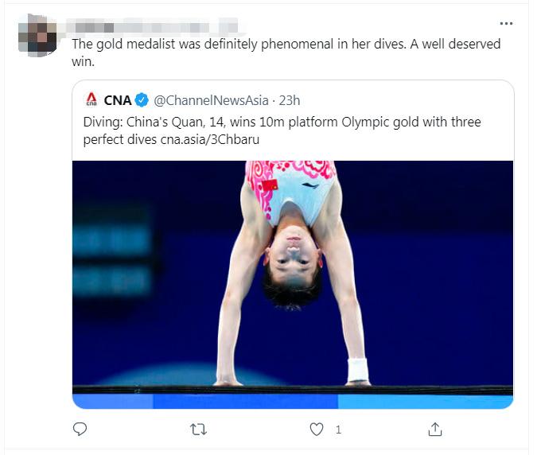Screen dimensions: 541x455
Task: Open the share icon options
Action: (x=435, y=429)
